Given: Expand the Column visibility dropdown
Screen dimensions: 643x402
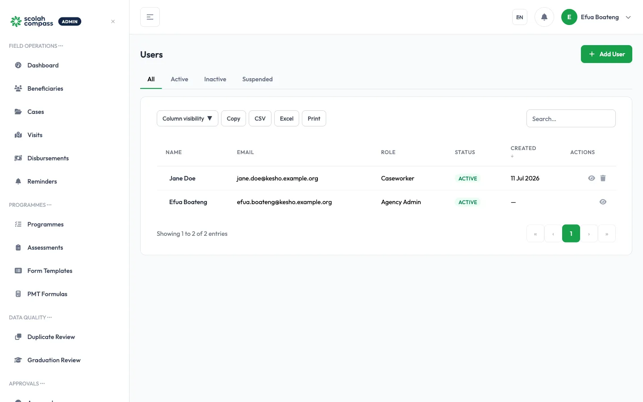Looking at the screenshot, I should click(x=188, y=118).
